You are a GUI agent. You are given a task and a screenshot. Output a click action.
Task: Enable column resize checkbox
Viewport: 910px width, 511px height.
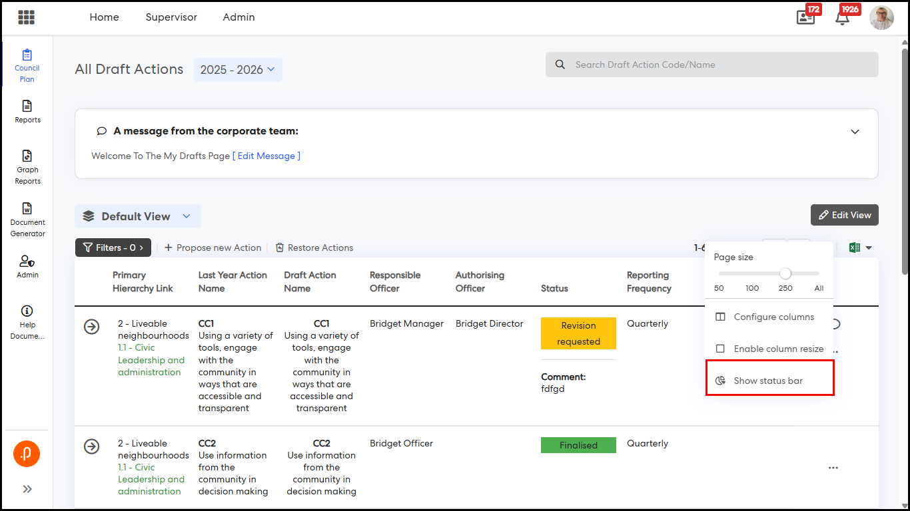click(x=720, y=349)
